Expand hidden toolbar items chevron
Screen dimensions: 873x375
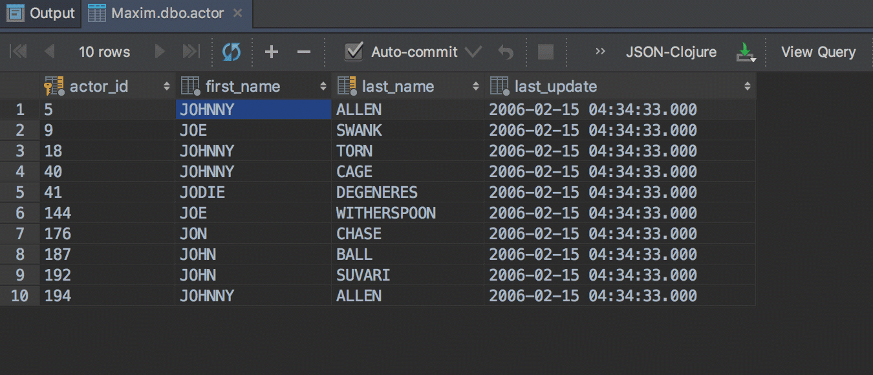pos(600,52)
